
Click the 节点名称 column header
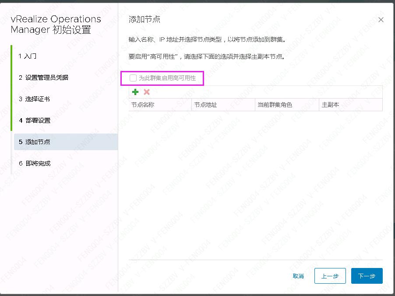point(160,105)
